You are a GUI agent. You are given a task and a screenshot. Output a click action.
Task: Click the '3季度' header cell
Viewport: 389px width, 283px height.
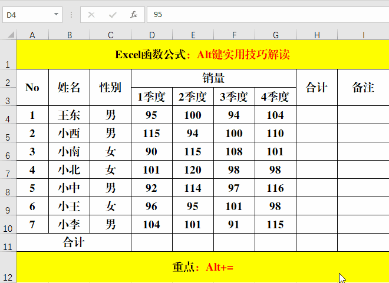[x=234, y=96]
